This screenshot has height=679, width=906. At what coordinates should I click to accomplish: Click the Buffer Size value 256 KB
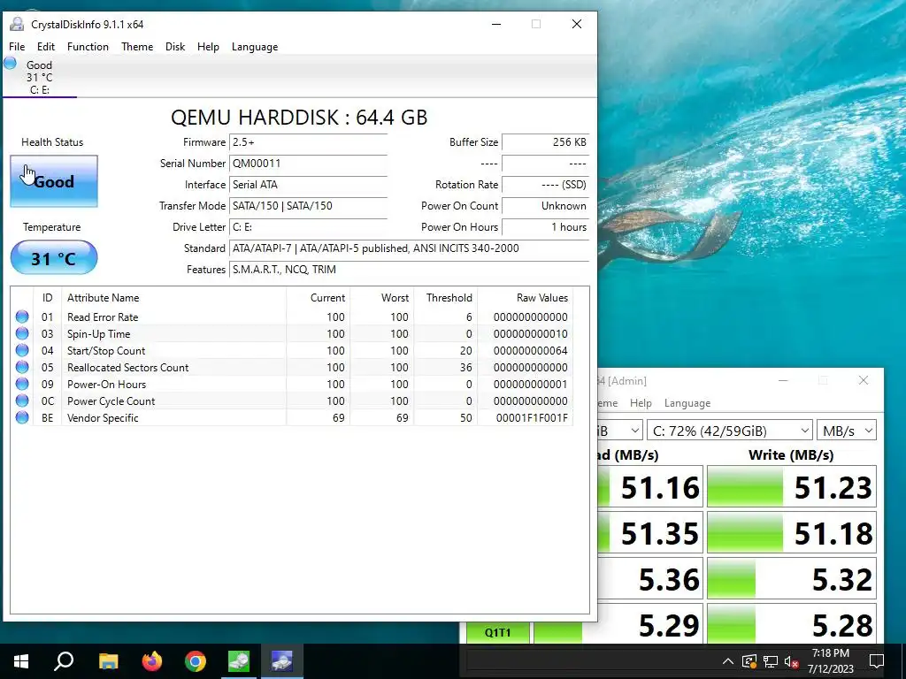(545, 142)
